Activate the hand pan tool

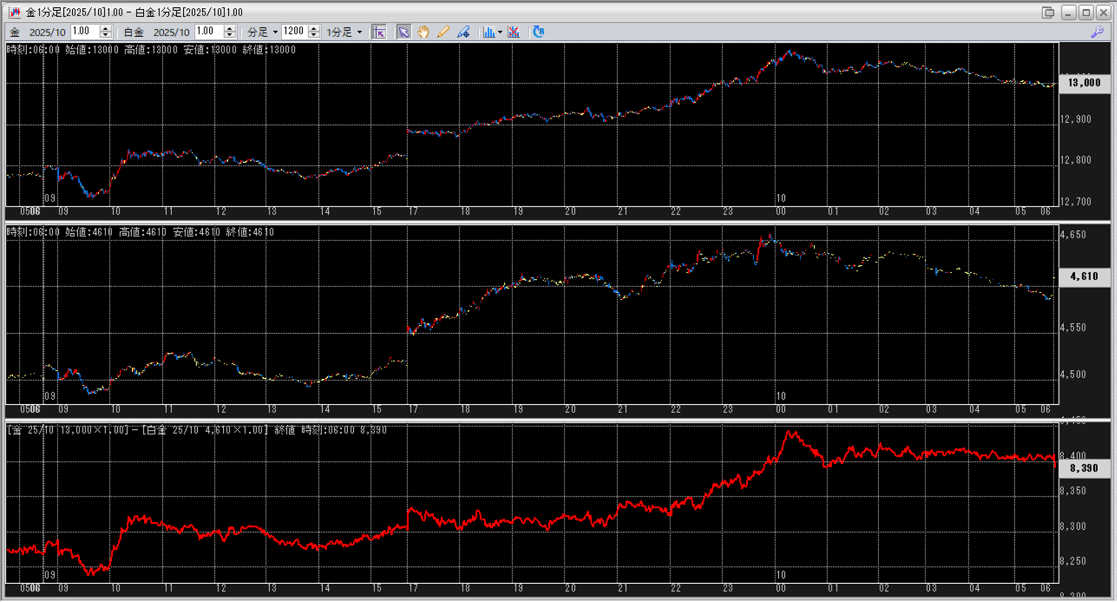[x=423, y=32]
